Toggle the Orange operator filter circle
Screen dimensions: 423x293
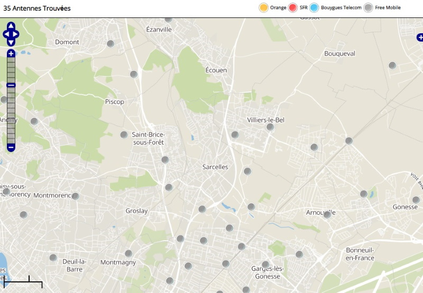point(263,7)
